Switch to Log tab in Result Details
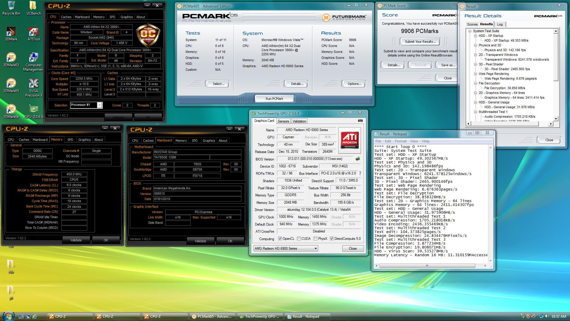The width and height of the screenshot is (570, 321). point(500,24)
